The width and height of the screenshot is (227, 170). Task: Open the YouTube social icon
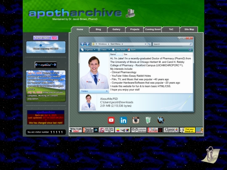111,120
